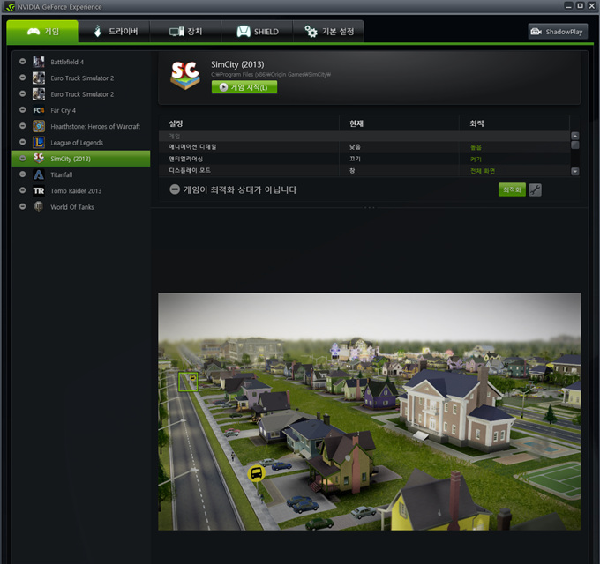Click the not-optimized minus icon below settings table
600x564 pixels.
(175, 189)
